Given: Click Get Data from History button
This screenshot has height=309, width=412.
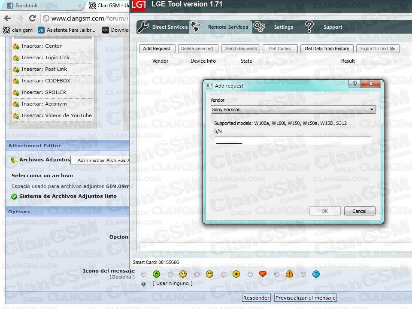Looking at the screenshot, I should [327, 48].
